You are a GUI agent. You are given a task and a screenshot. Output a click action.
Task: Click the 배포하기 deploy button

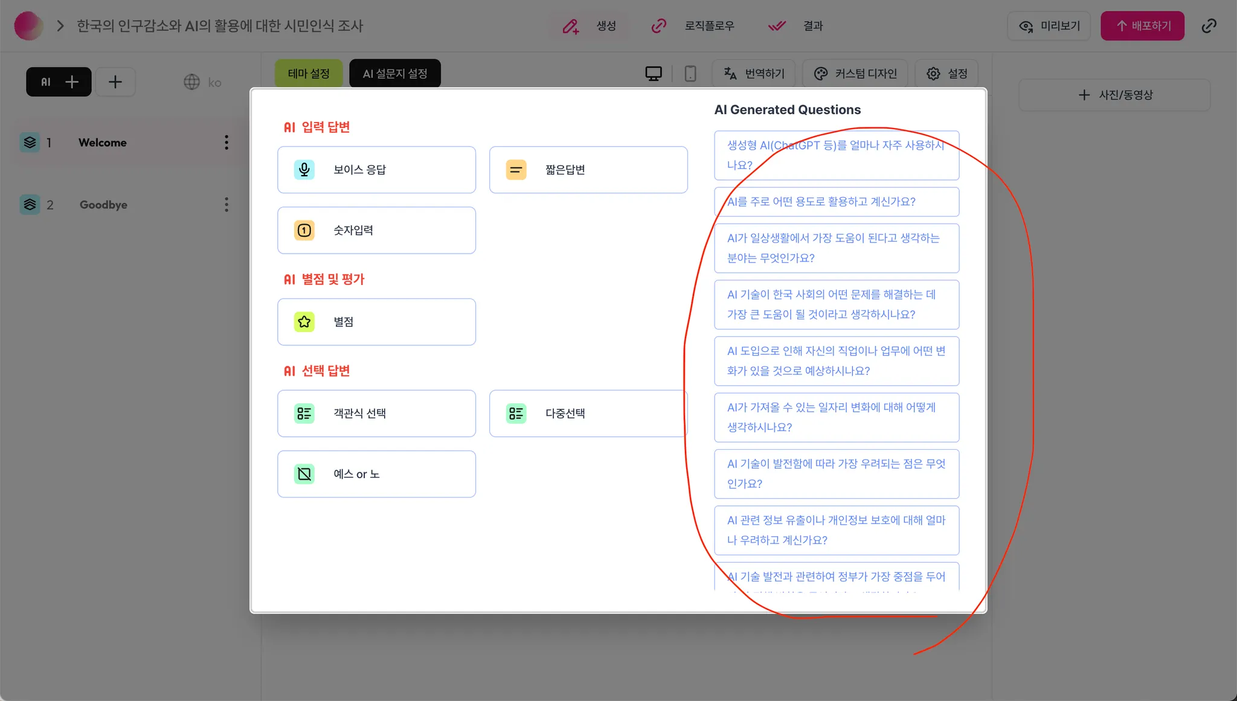pos(1142,26)
